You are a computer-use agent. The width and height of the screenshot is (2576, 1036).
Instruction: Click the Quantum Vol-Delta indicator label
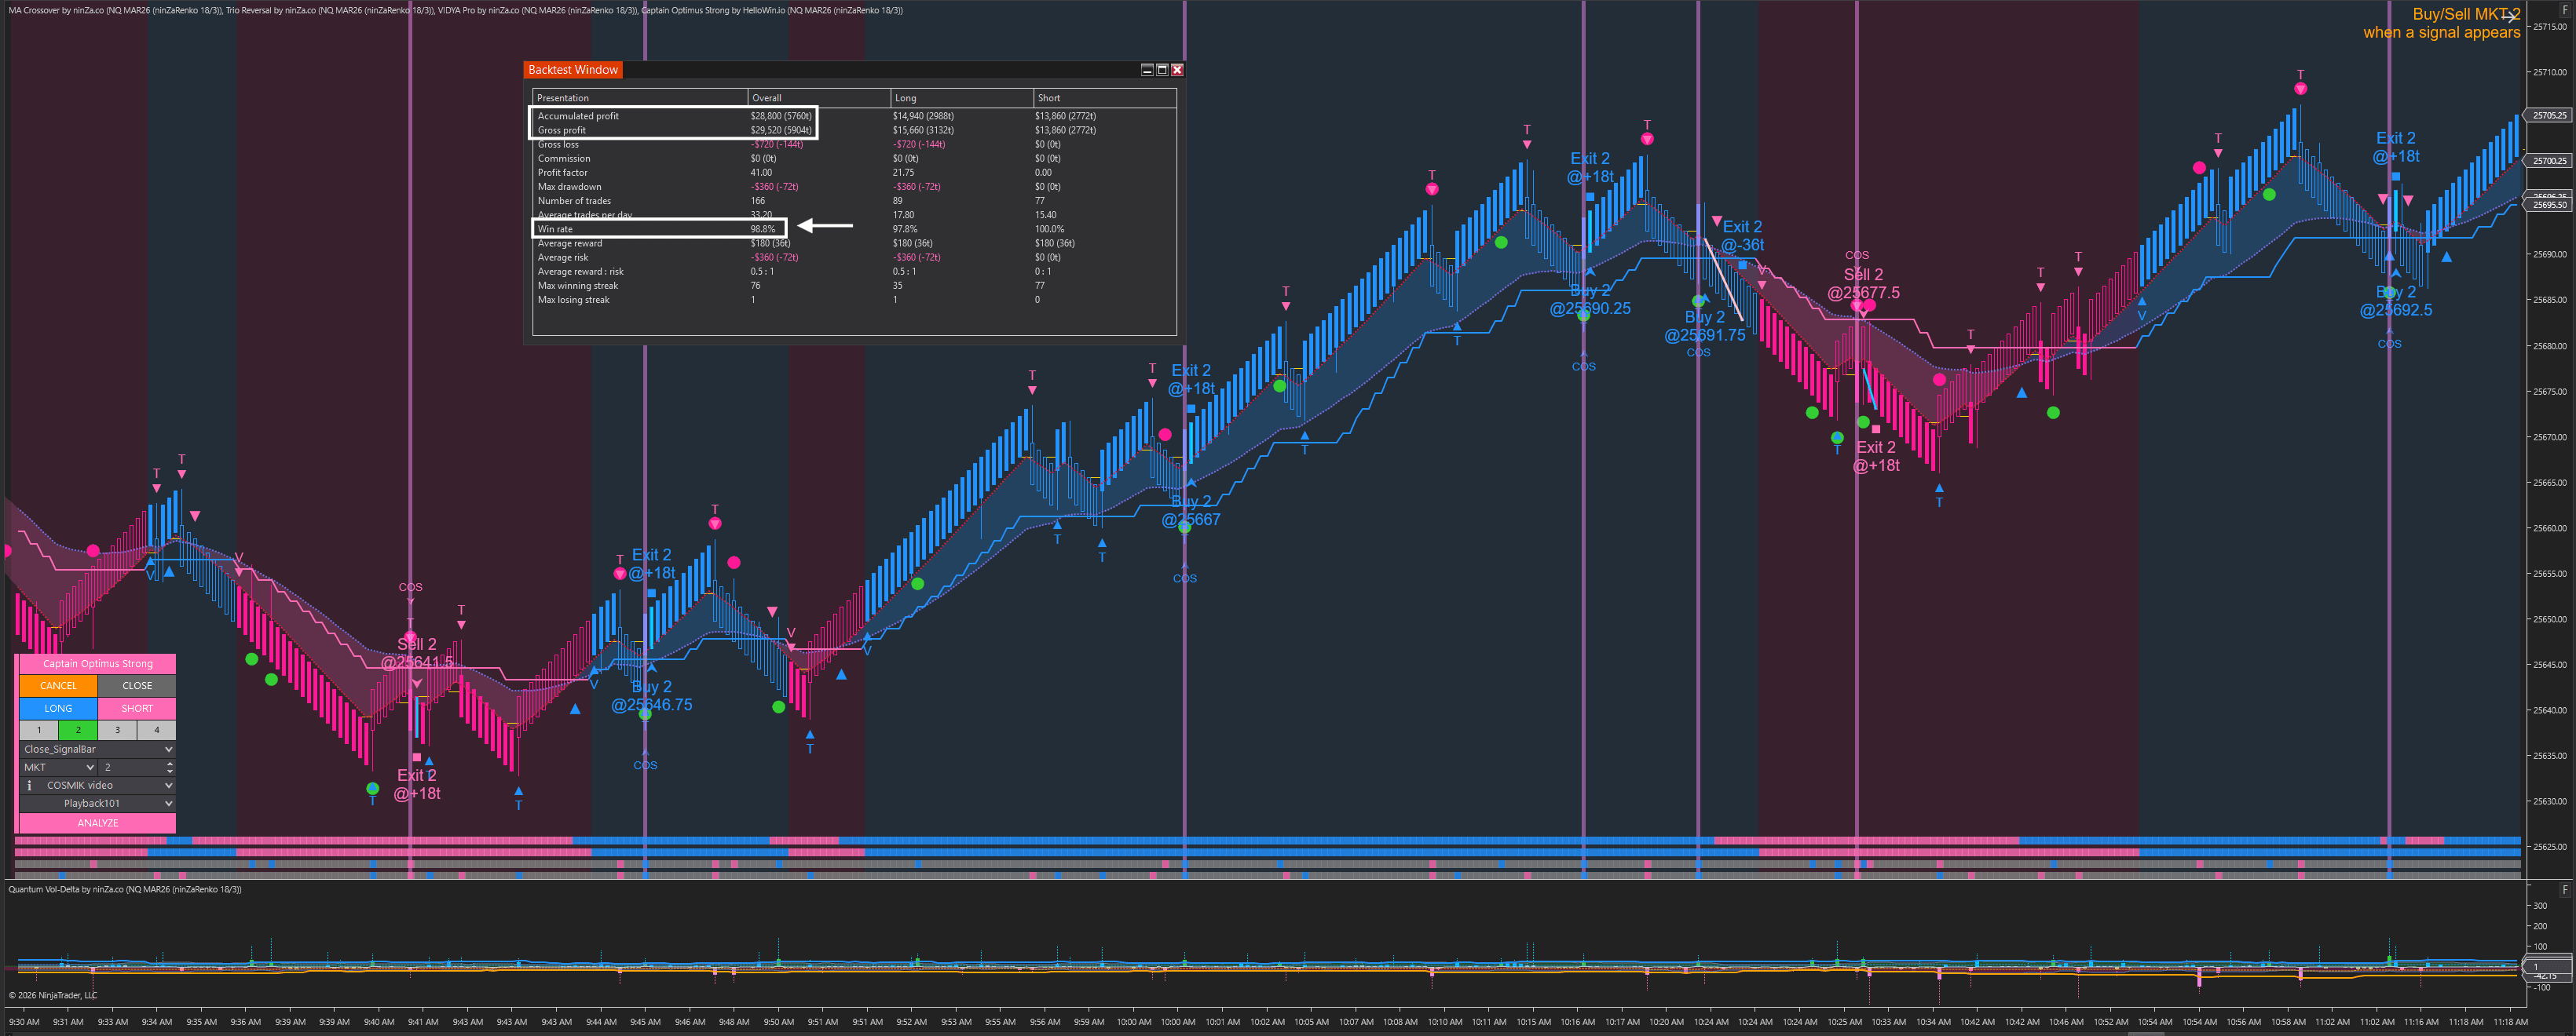(x=125, y=889)
